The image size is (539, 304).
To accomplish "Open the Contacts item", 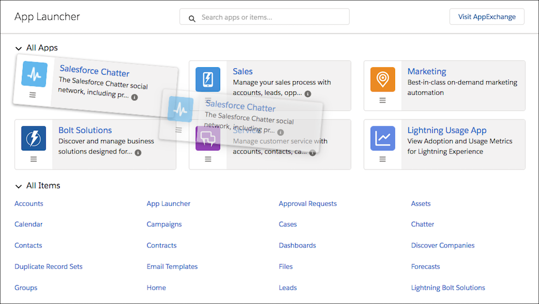I will pos(28,245).
